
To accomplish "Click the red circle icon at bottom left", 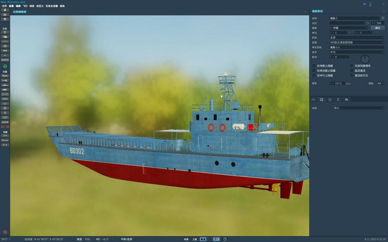I will [x=5, y=232].
